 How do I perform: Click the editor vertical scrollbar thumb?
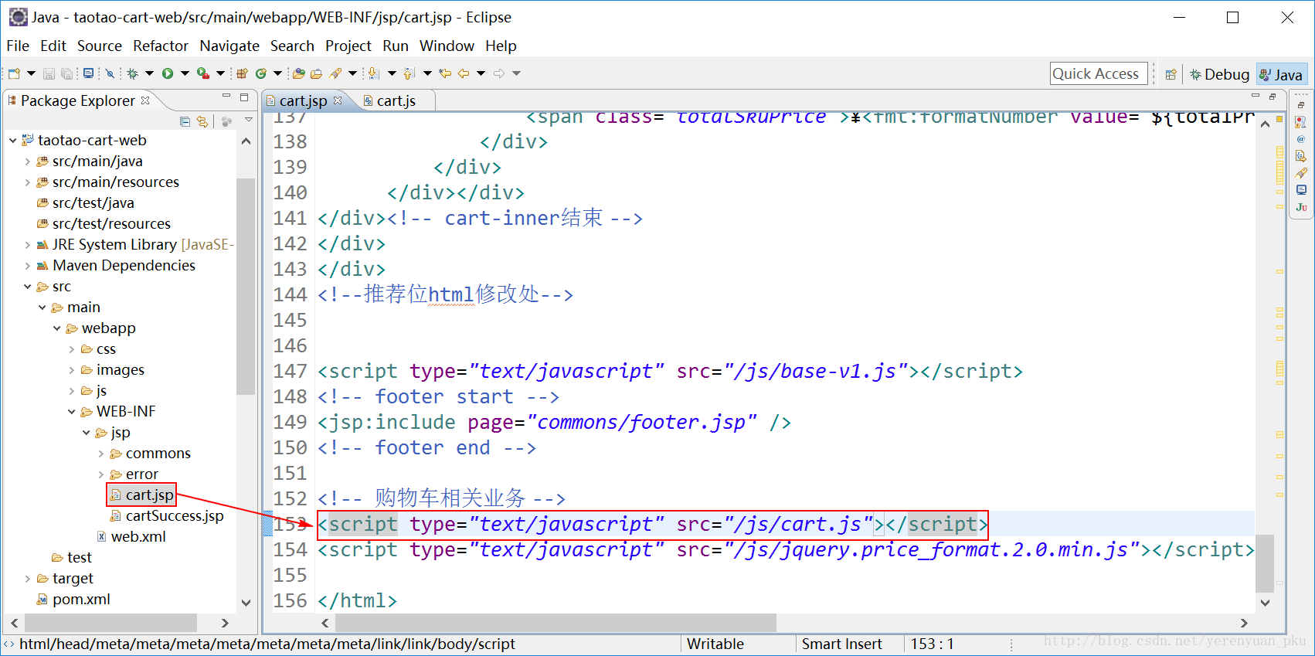point(1265,563)
